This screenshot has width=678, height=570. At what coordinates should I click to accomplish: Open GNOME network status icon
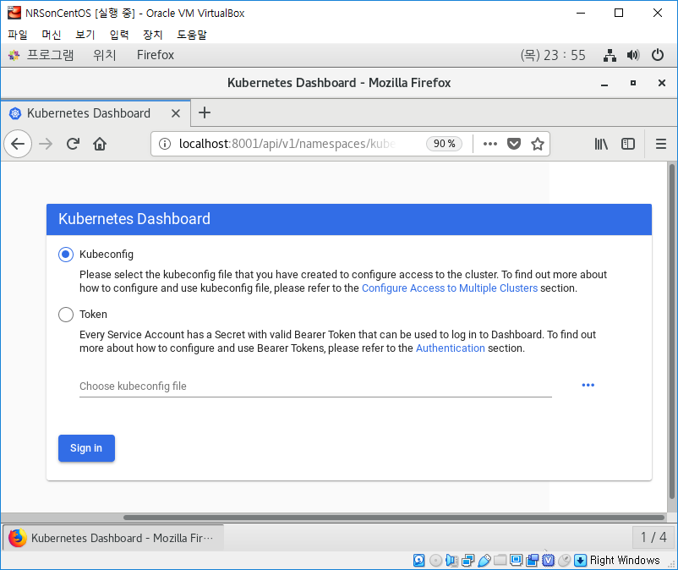click(610, 55)
